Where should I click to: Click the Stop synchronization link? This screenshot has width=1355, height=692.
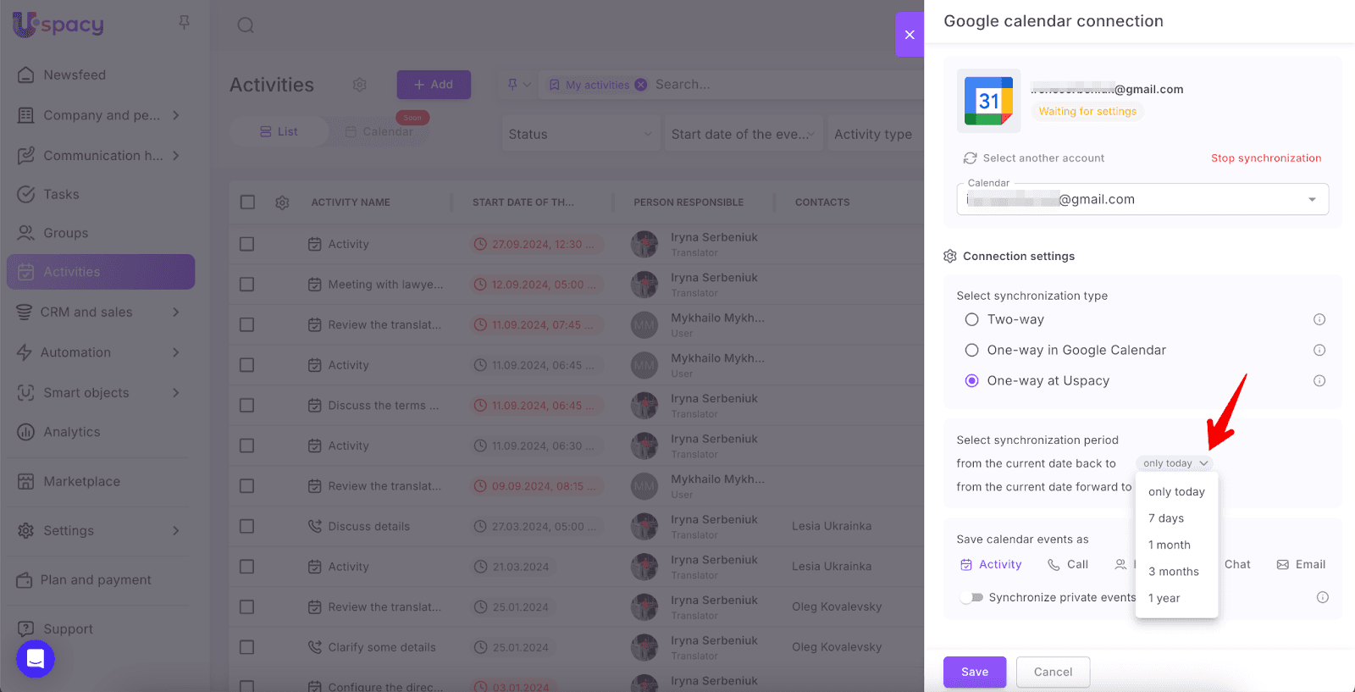click(x=1265, y=158)
